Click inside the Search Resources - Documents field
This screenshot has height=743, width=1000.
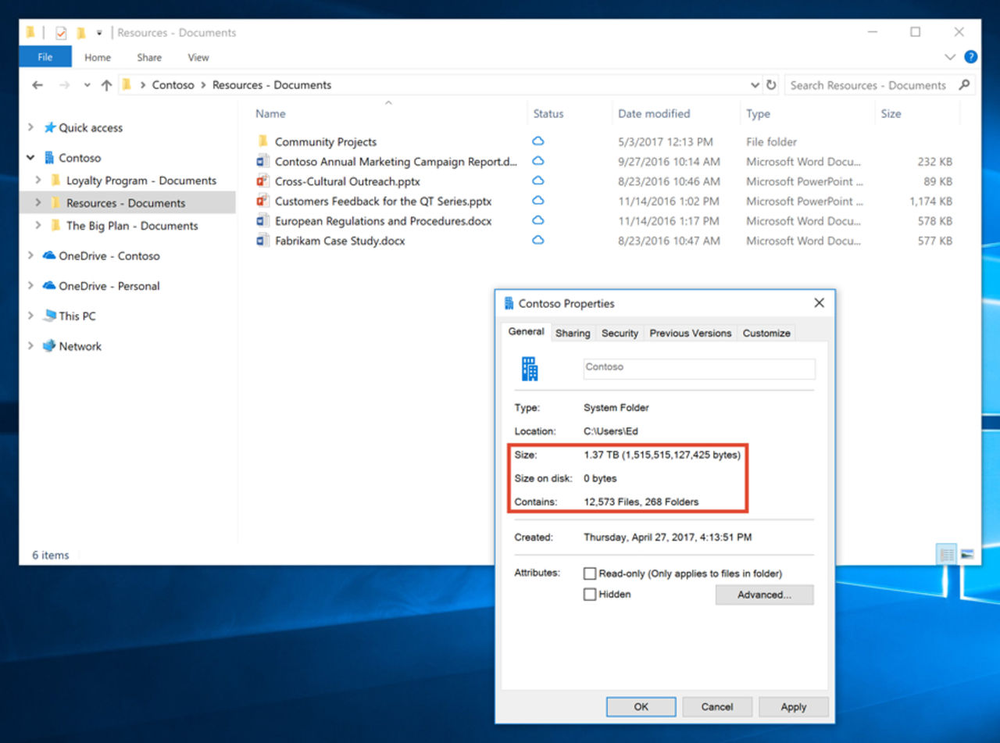pos(867,85)
